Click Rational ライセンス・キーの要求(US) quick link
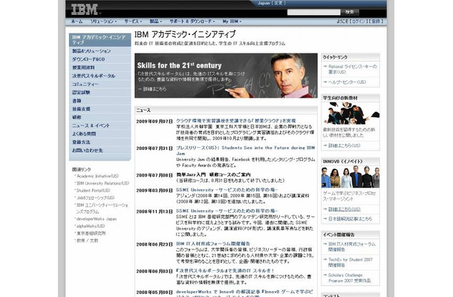The image size is (453, 297). tap(353, 69)
